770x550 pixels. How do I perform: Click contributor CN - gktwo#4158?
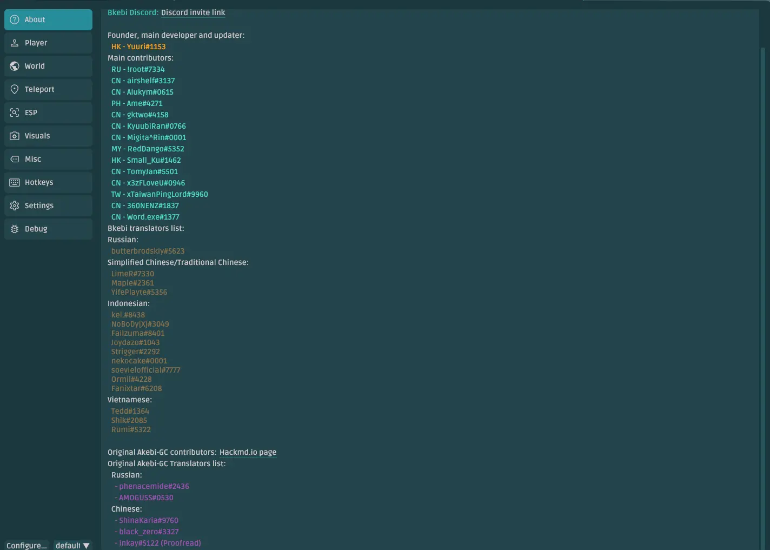[x=140, y=115]
